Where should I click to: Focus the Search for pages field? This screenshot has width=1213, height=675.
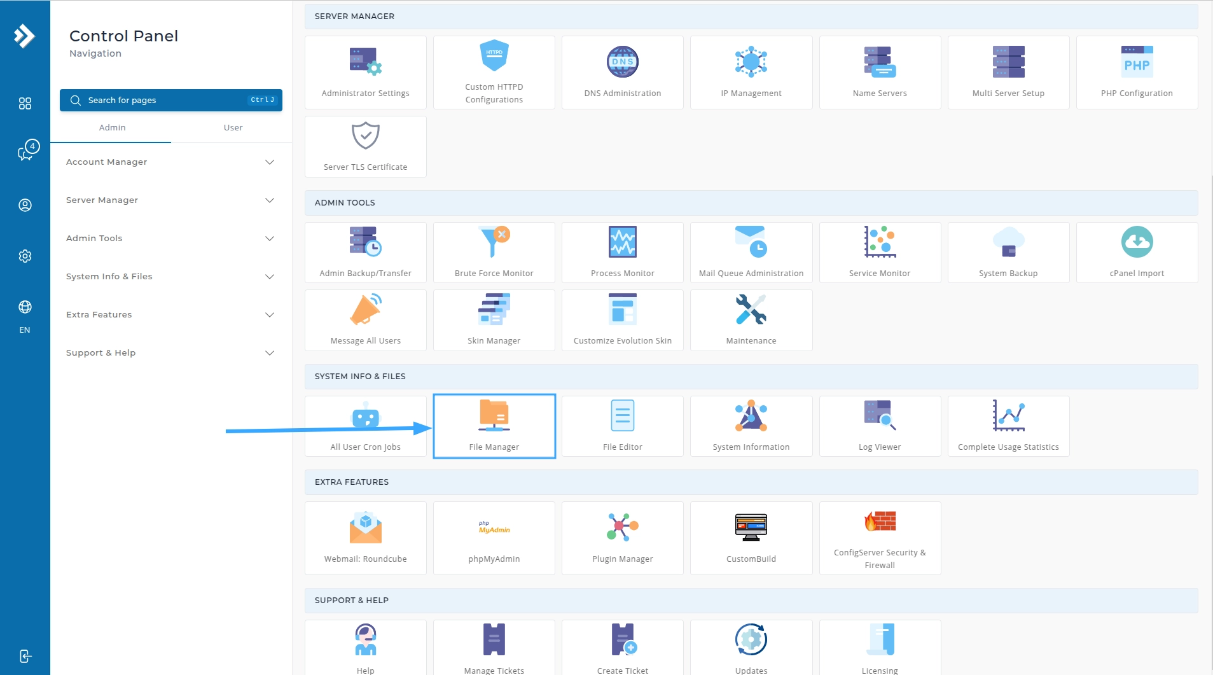coord(171,100)
